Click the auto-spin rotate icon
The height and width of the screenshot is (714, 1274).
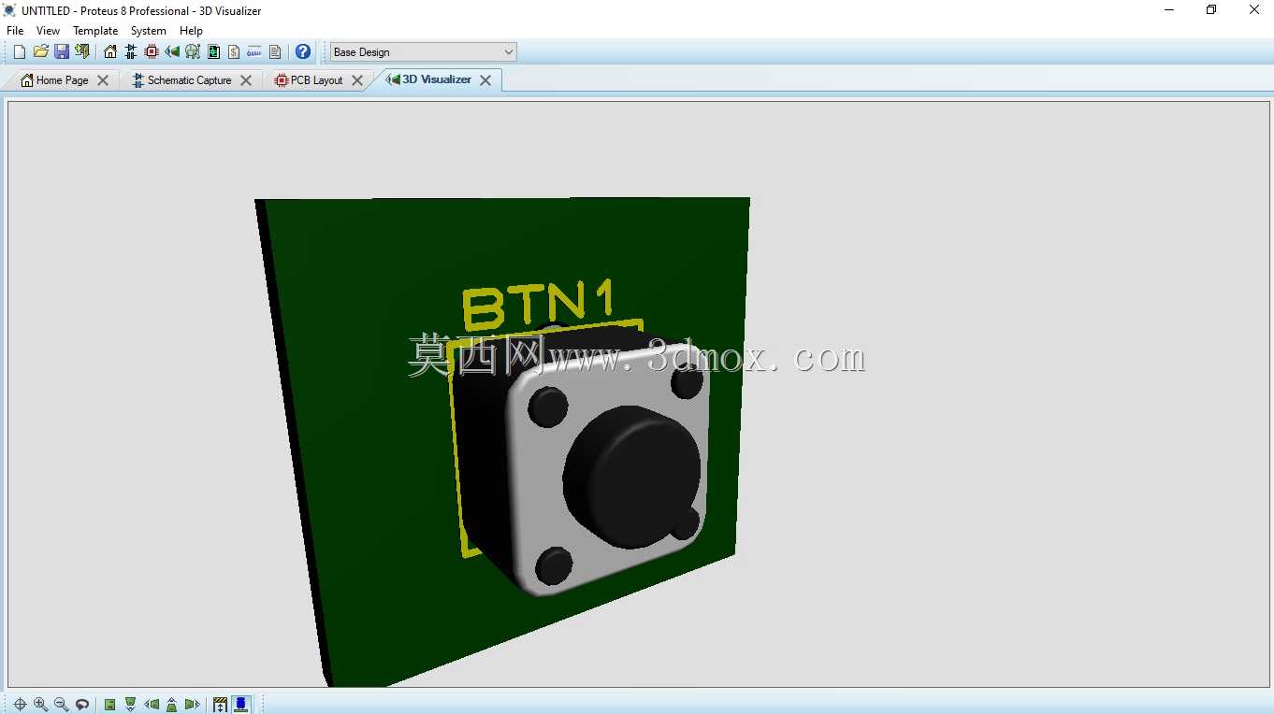tap(82, 705)
